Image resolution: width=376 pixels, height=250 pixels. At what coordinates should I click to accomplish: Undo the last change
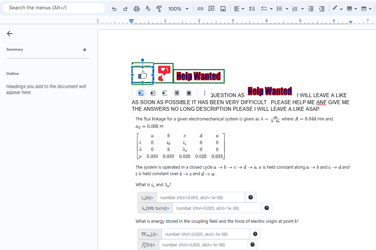[114, 9]
